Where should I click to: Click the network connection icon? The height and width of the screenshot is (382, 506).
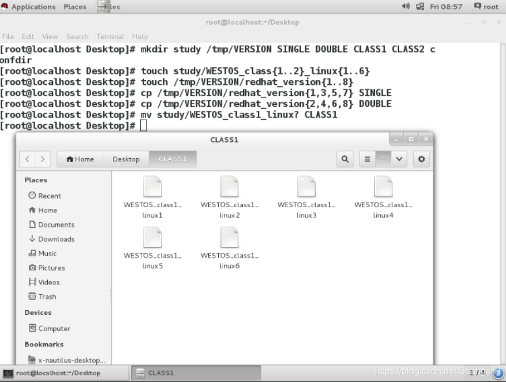(420, 6)
